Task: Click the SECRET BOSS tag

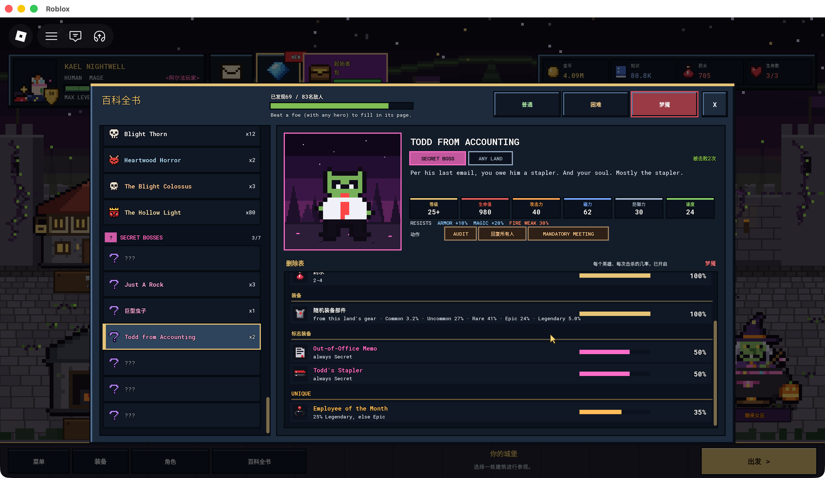Action: (438, 159)
